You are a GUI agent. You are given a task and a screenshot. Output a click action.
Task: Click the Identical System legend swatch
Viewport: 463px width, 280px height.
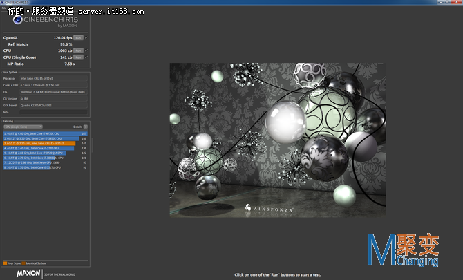[x=23, y=263]
